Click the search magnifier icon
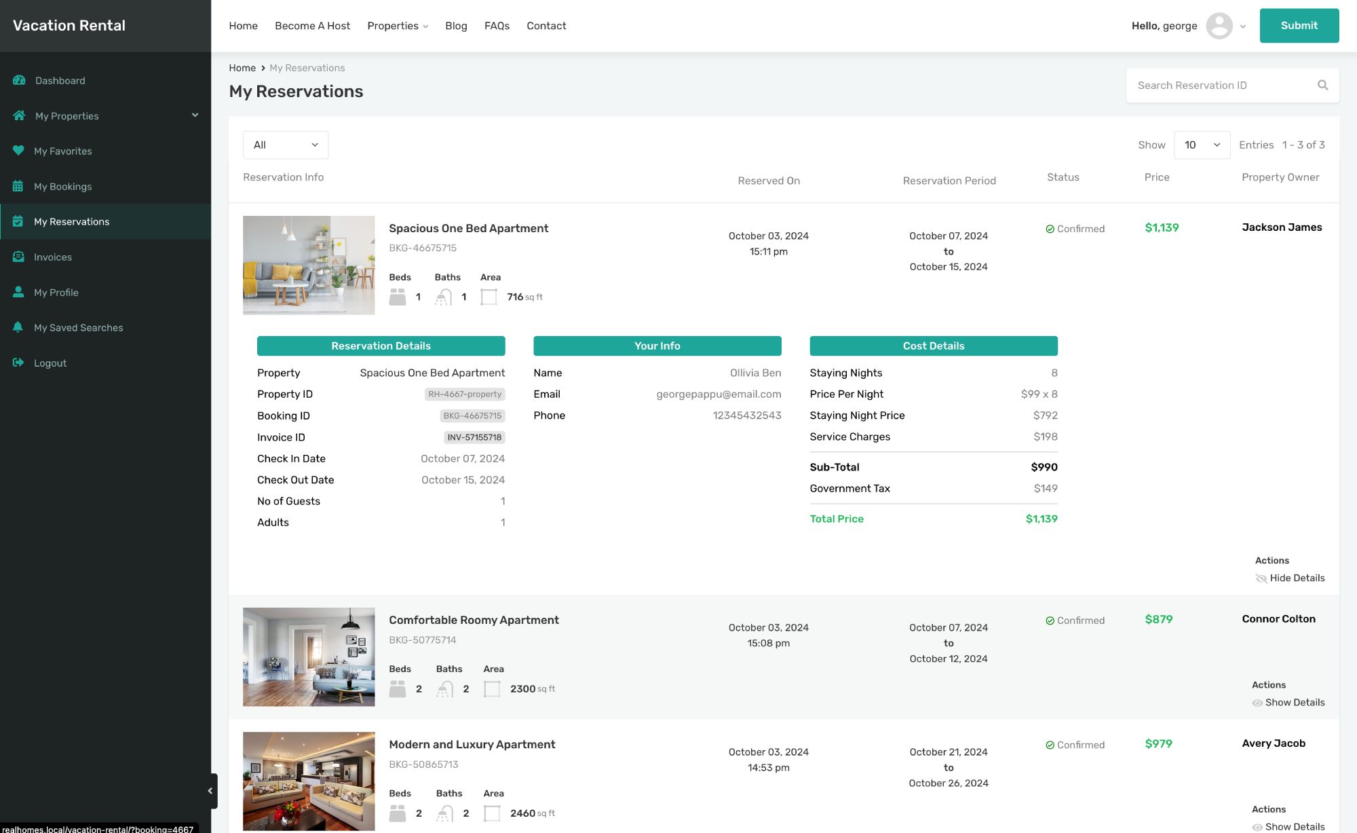1357x833 pixels. coord(1322,85)
